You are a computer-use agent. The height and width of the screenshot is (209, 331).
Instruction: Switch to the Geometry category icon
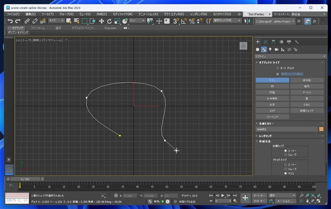(x=257, y=49)
